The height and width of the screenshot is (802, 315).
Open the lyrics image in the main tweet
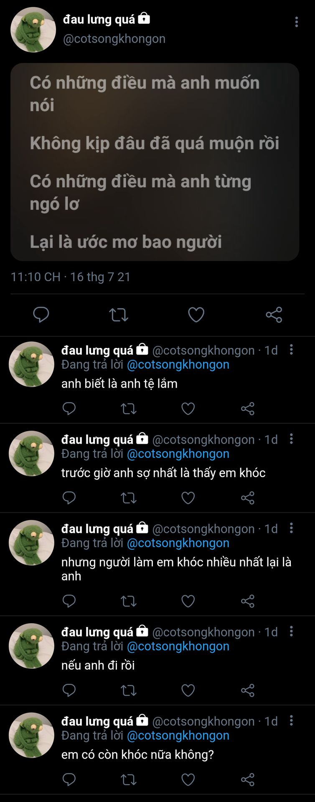(x=155, y=162)
